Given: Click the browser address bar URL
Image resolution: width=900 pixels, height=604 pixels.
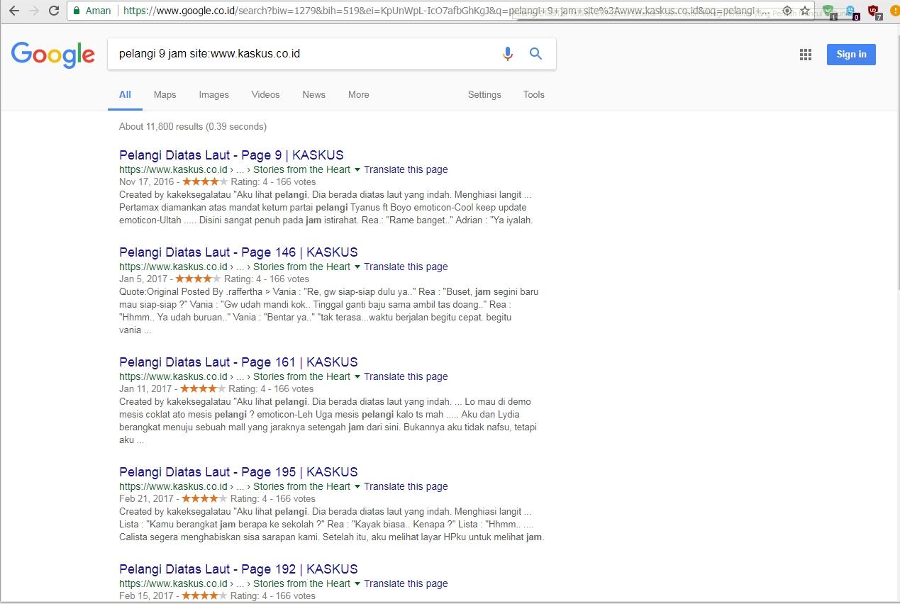Looking at the screenshot, I should [447, 11].
